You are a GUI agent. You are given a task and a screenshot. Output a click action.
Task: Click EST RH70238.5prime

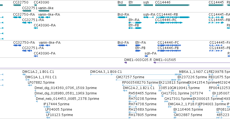(133, 101)
